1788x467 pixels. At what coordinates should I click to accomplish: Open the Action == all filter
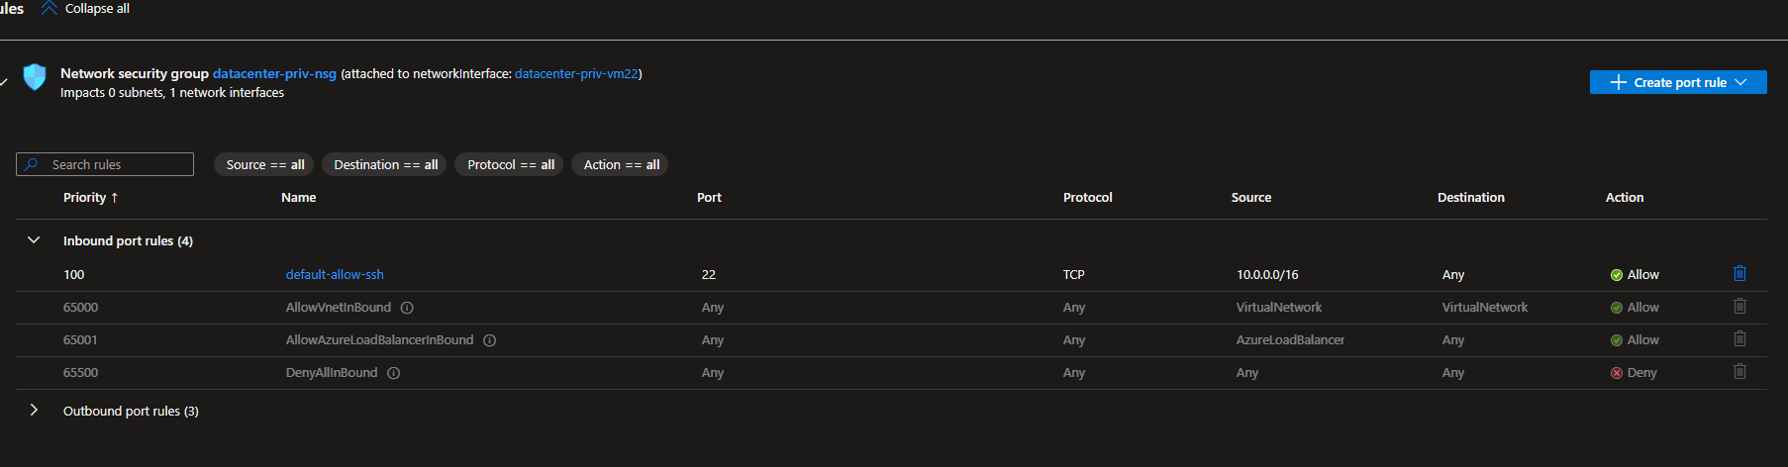coord(621,164)
